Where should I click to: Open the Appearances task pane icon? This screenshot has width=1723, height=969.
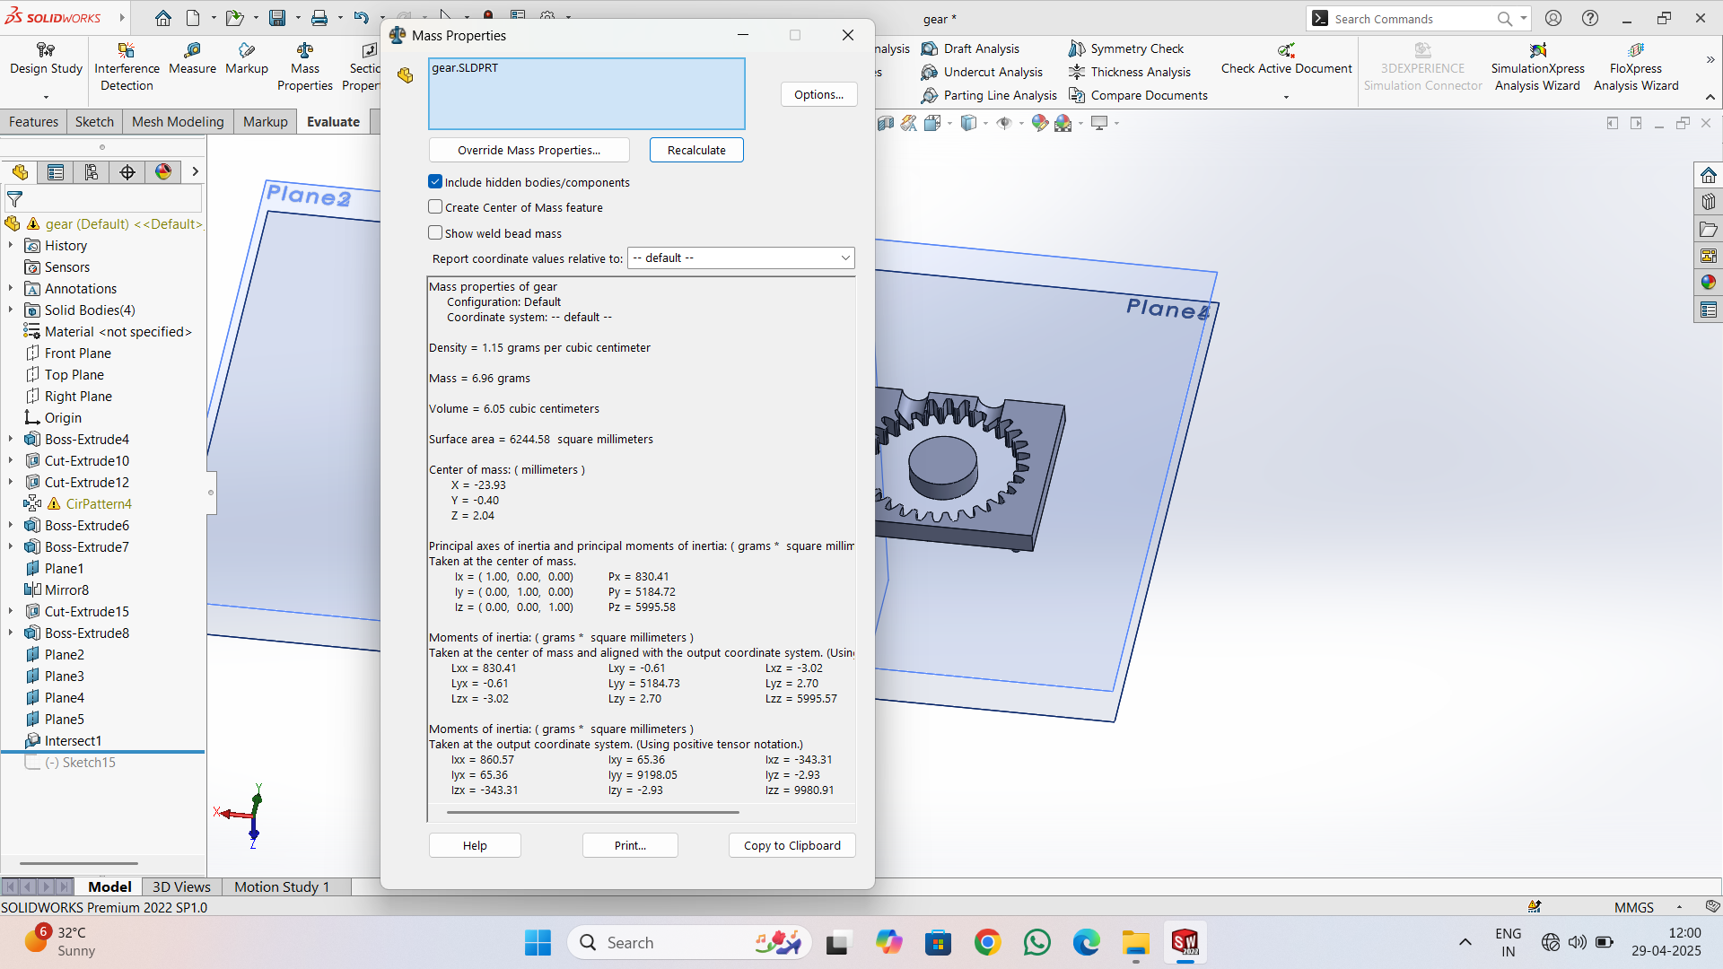point(1708,283)
